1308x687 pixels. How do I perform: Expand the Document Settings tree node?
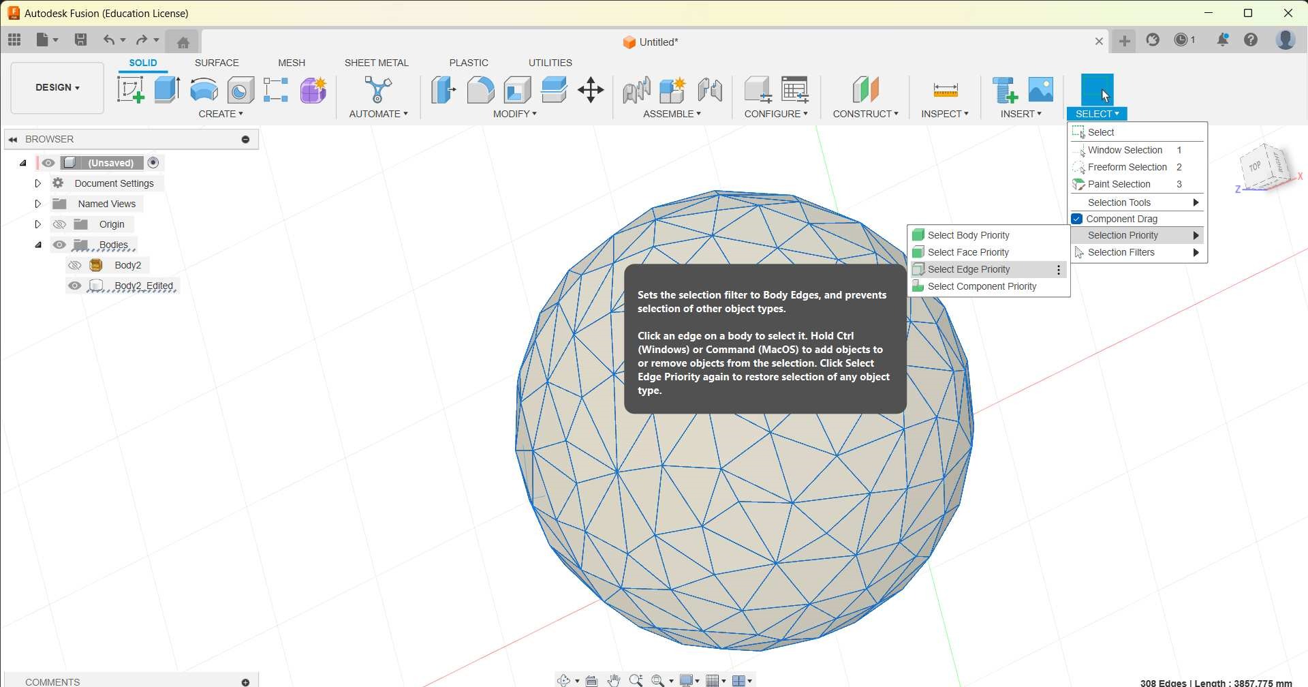[38, 183]
